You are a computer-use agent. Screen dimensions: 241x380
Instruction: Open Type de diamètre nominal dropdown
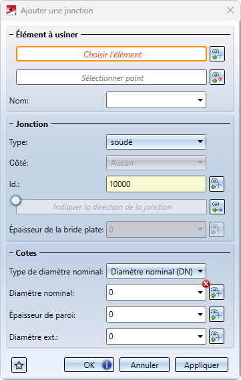[200, 271]
